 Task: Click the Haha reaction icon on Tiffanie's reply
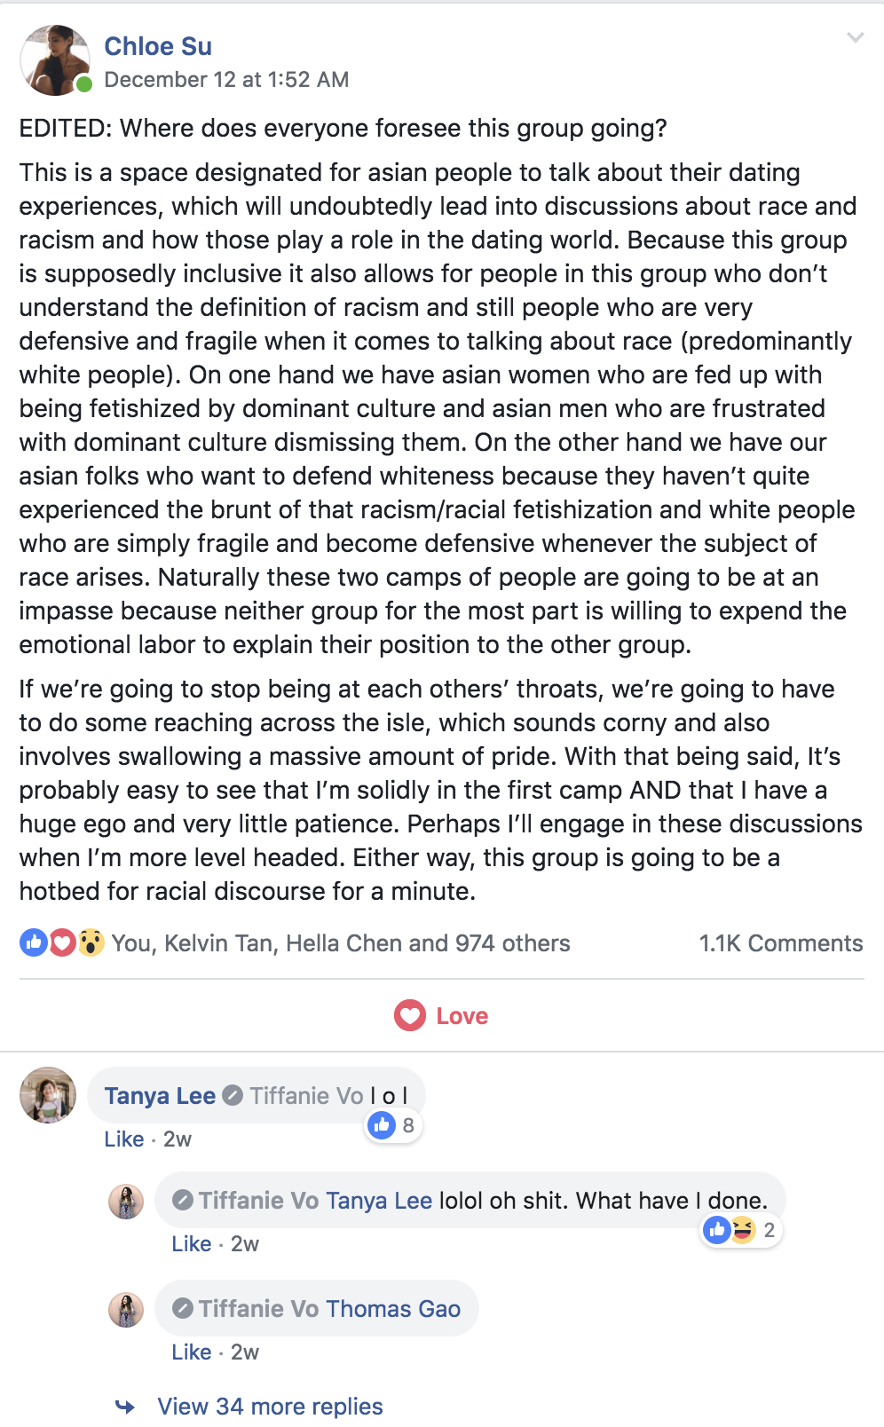pyautogui.click(x=743, y=1230)
